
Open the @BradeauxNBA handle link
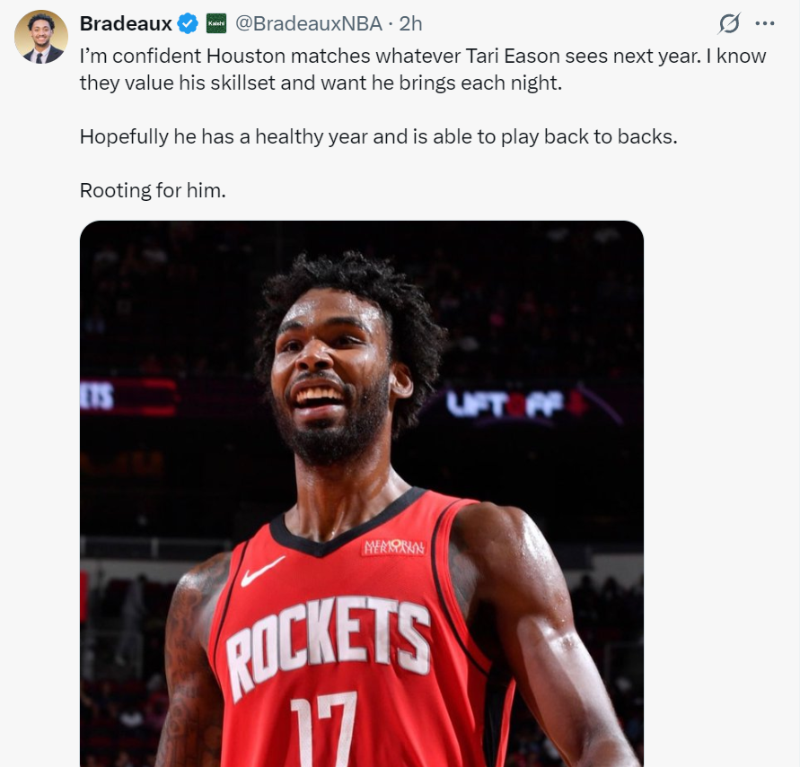click(308, 23)
